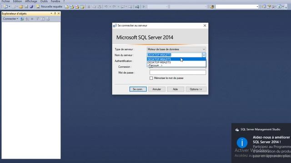Click the Database Engine Query icon
The height and width of the screenshot is (163, 291).
pyautogui.click(x=67, y=7)
